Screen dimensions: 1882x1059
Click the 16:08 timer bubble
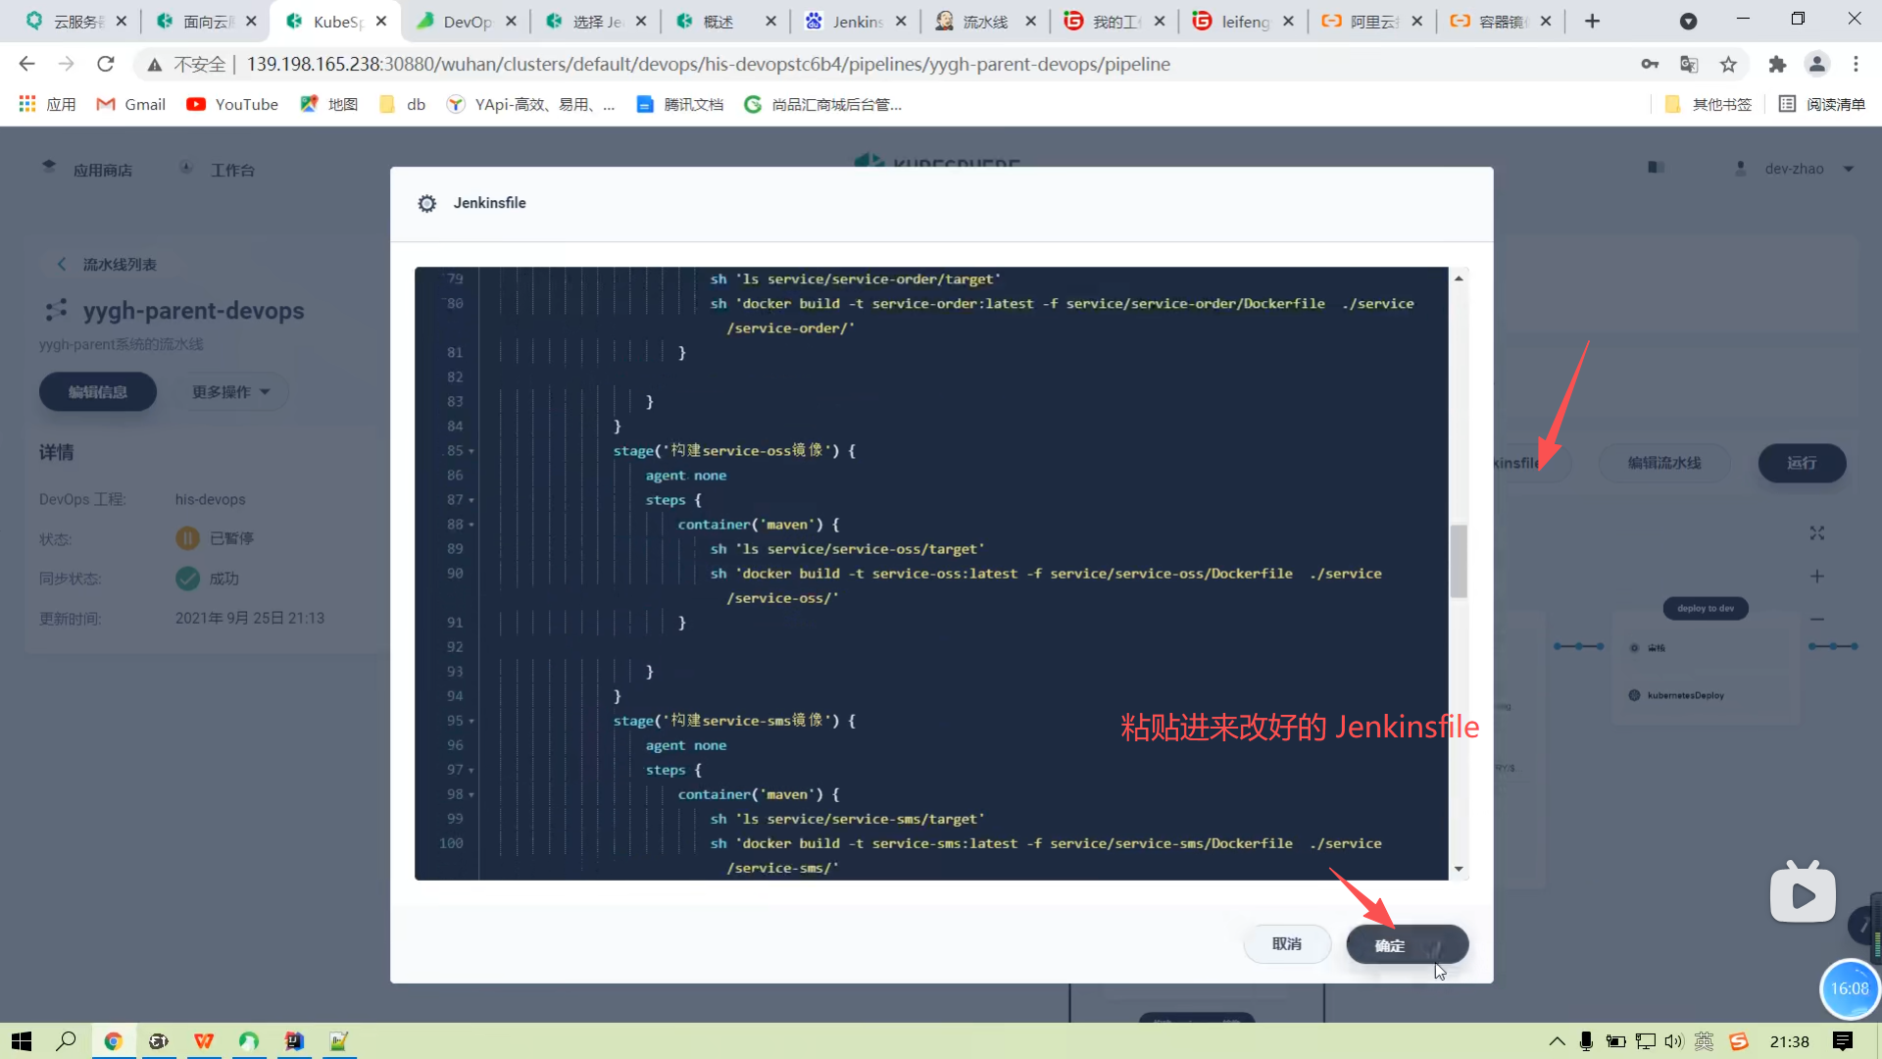[x=1850, y=988]
